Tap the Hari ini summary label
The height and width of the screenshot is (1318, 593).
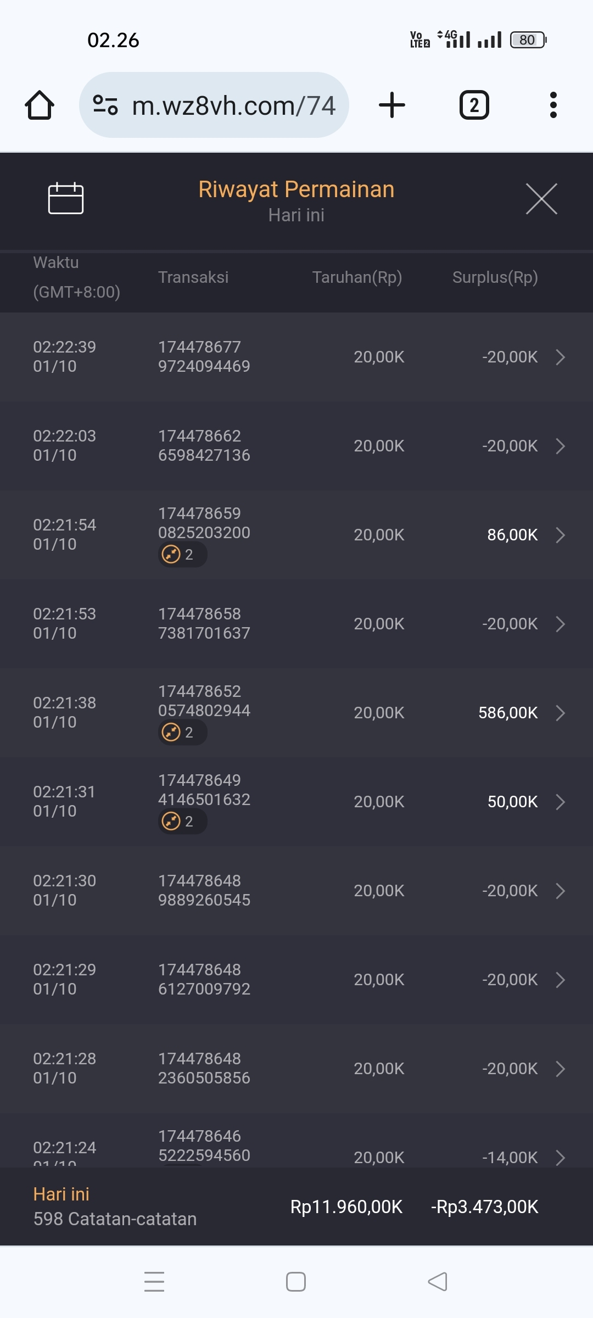point(61,1194)
